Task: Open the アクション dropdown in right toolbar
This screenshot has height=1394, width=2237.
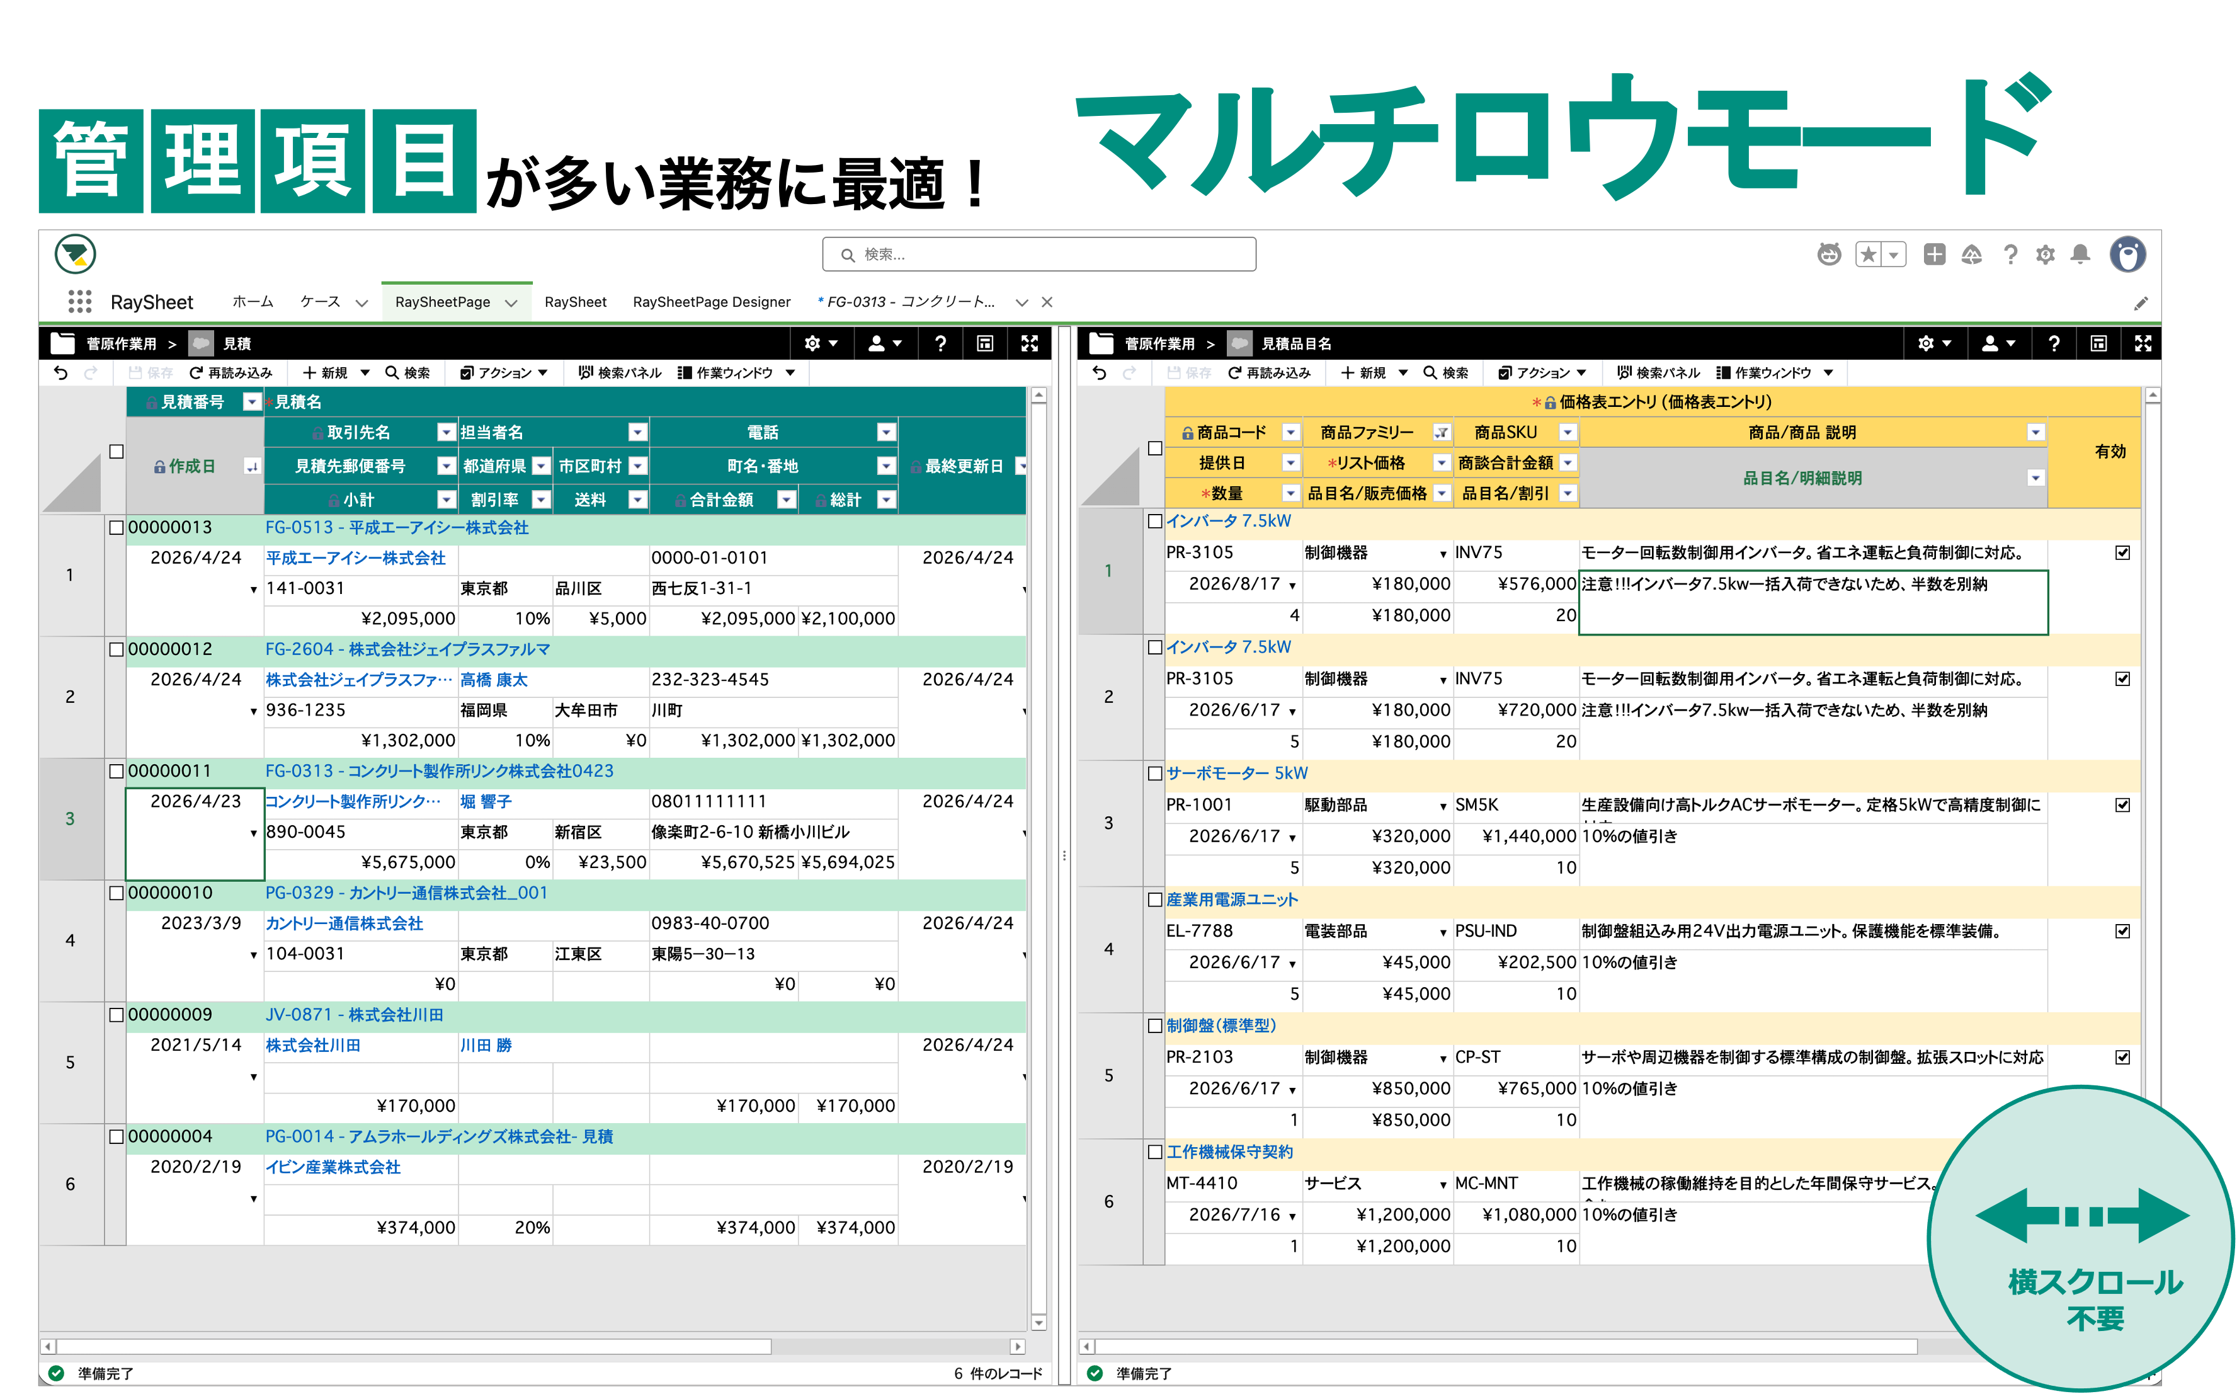Action: pos(1542,372)
